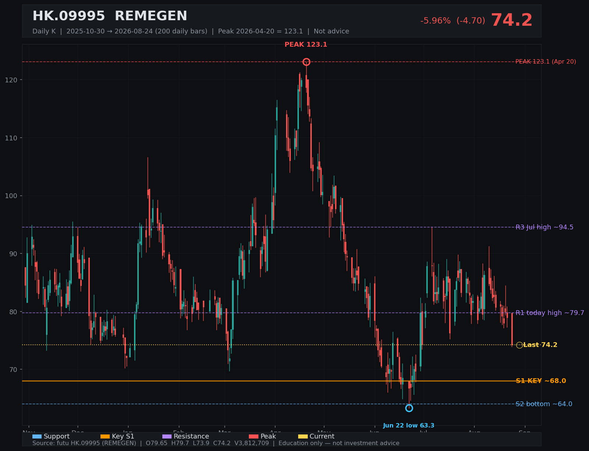Click the Support legend label
Viewport: 589px width, 451px height.
point(57,436)
